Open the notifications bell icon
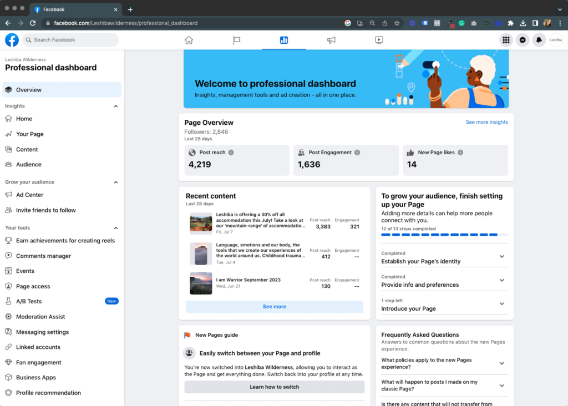This screenshot has width=568, height=406. click(x=539, y=40)
